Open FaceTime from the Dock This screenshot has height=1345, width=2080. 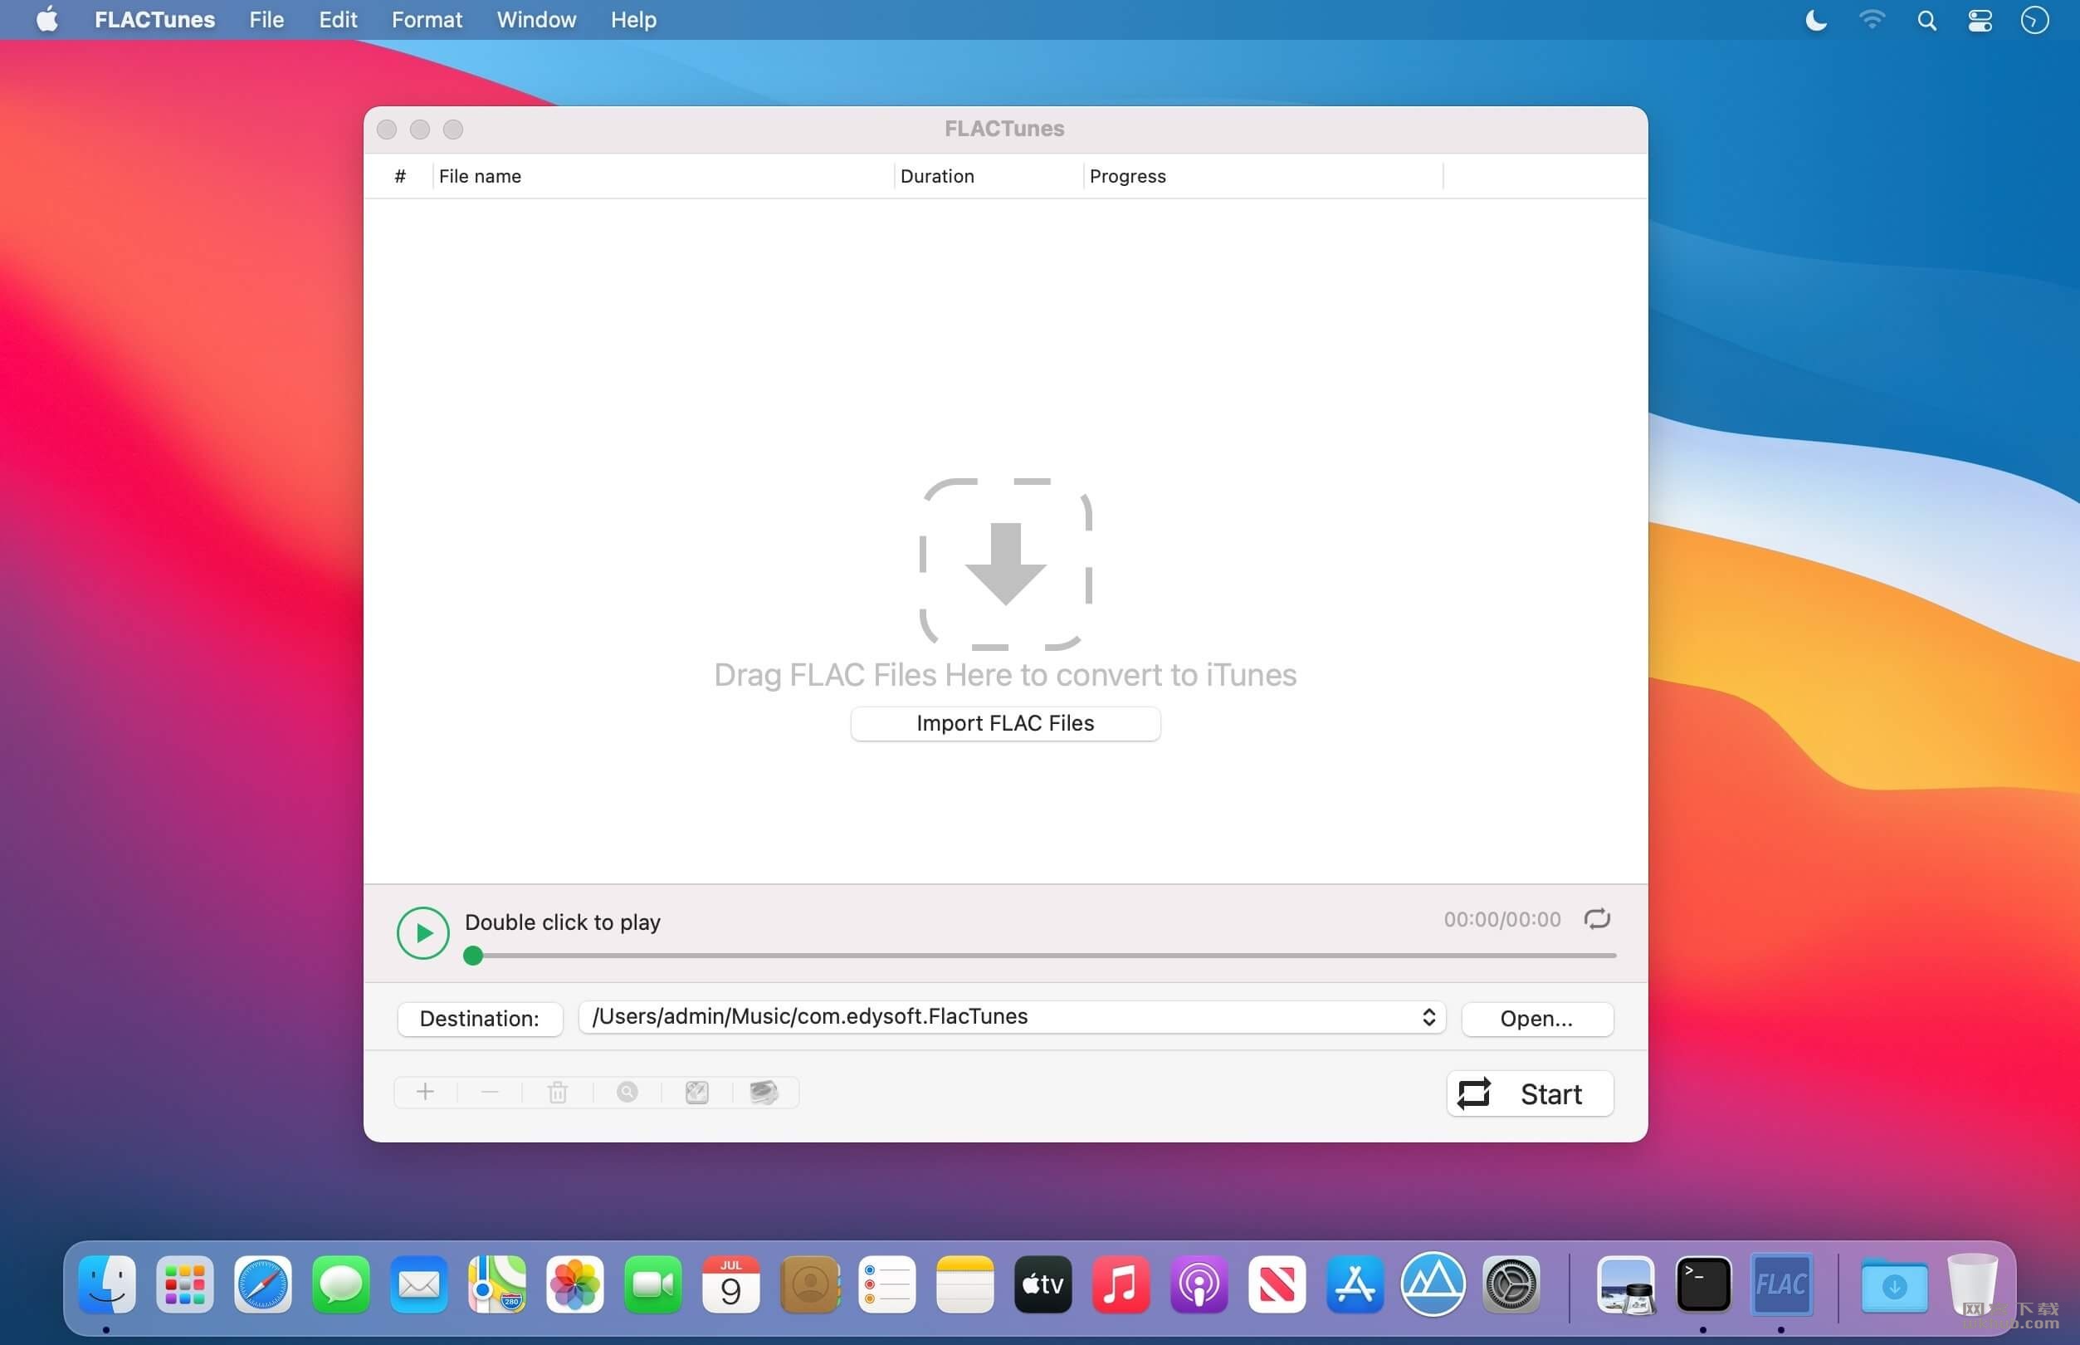653,1284
